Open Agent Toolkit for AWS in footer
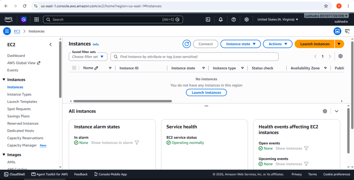The image size is (354, 180). 49,174
